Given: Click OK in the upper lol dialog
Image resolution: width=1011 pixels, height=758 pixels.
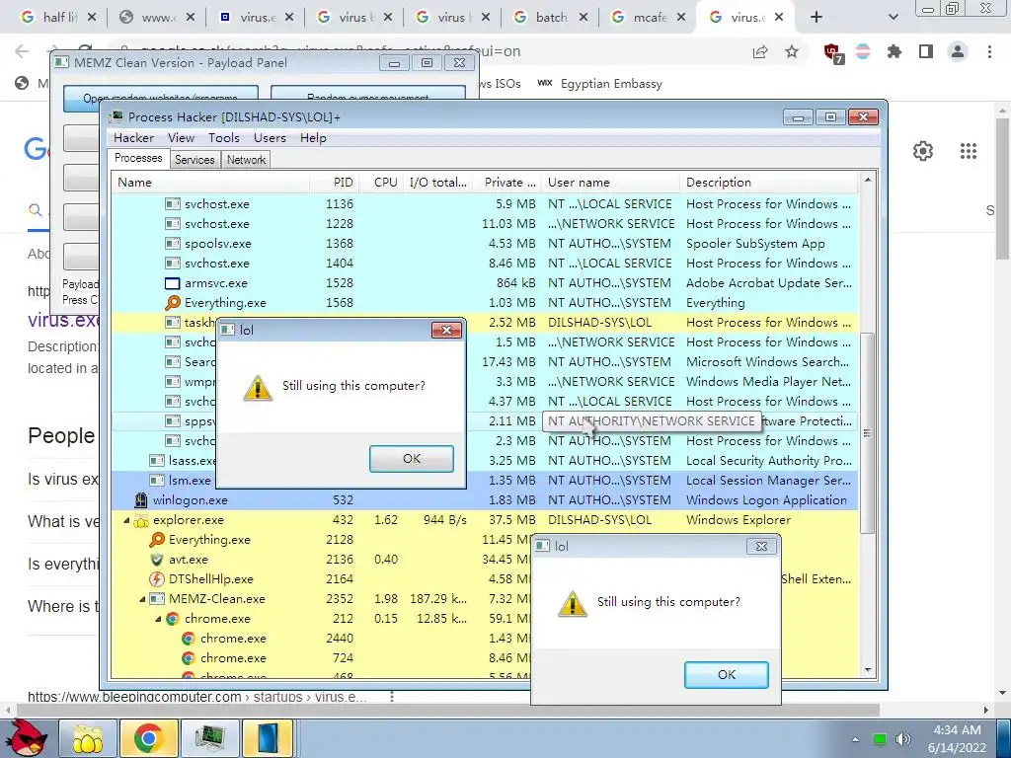Looking at the screenshot, I should [x=412, y=458].
